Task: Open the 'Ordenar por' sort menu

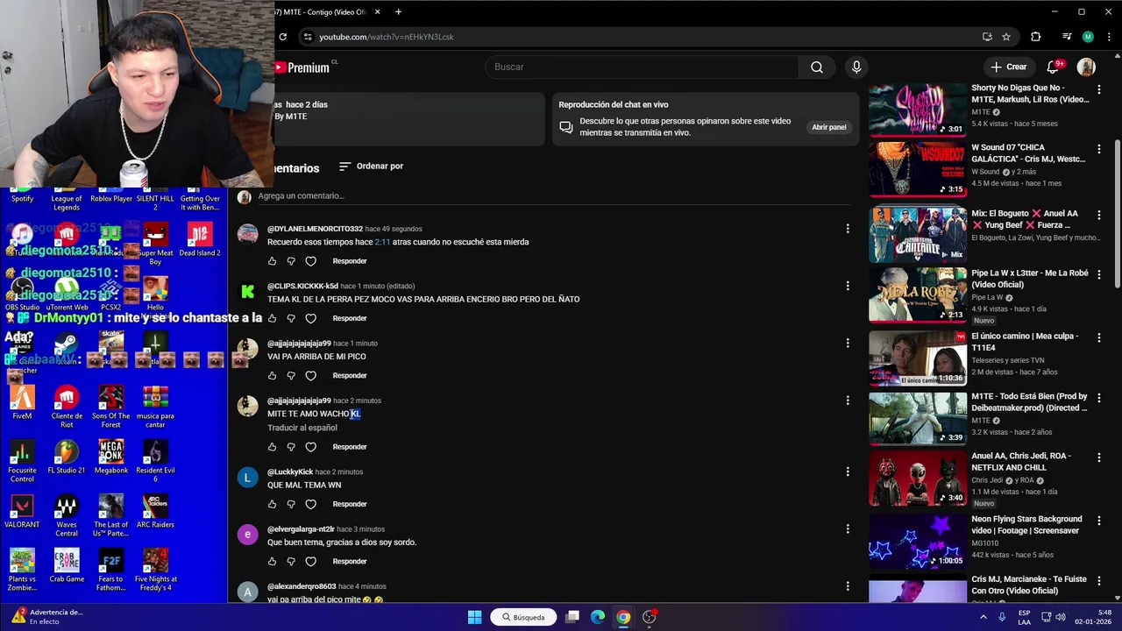Action: tap(371, 166)
